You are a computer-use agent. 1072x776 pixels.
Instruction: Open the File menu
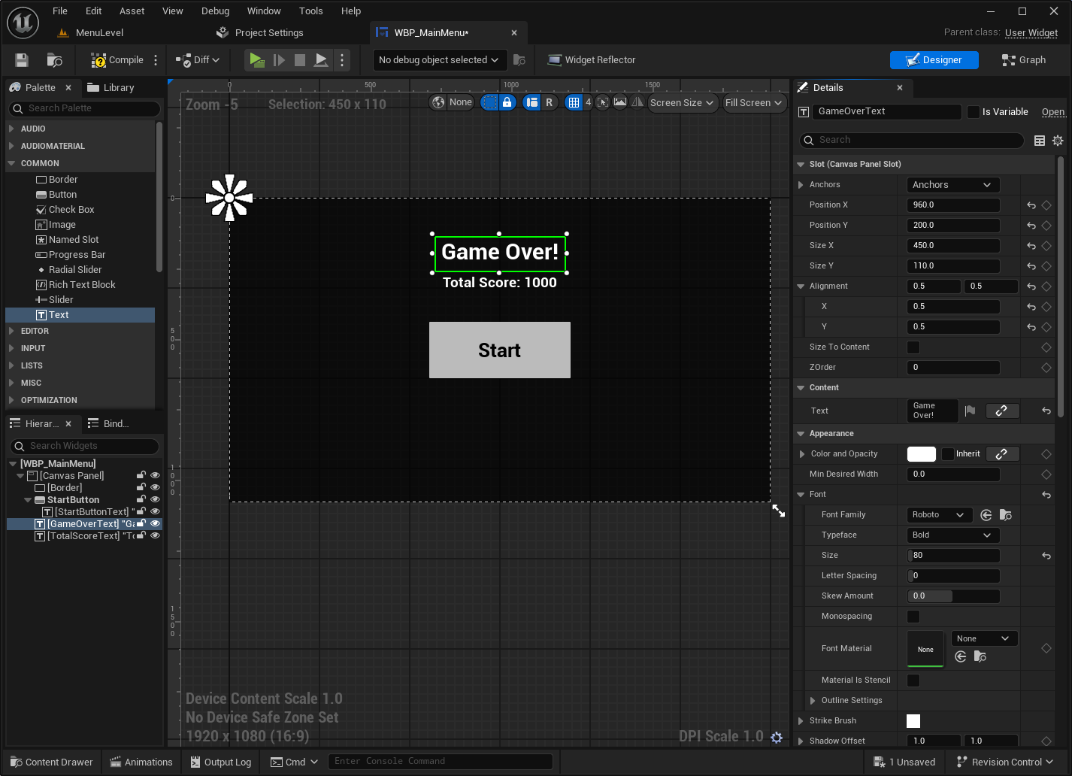pos(60,11)
